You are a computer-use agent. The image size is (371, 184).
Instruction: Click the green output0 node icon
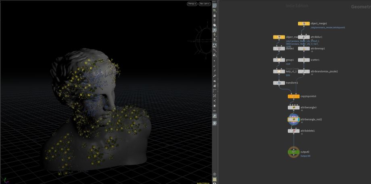293,152
